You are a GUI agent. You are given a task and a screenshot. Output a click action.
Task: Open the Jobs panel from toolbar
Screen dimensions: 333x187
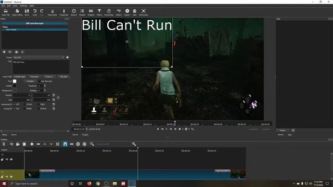[134, 12]
